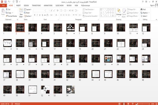Toggle Bold formatting
The width and height of the screenshot is (158, 105).
[x=35, y=15]
